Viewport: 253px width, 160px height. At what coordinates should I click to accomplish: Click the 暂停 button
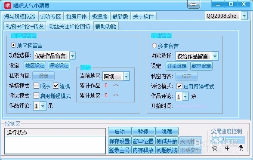[143, 132]
